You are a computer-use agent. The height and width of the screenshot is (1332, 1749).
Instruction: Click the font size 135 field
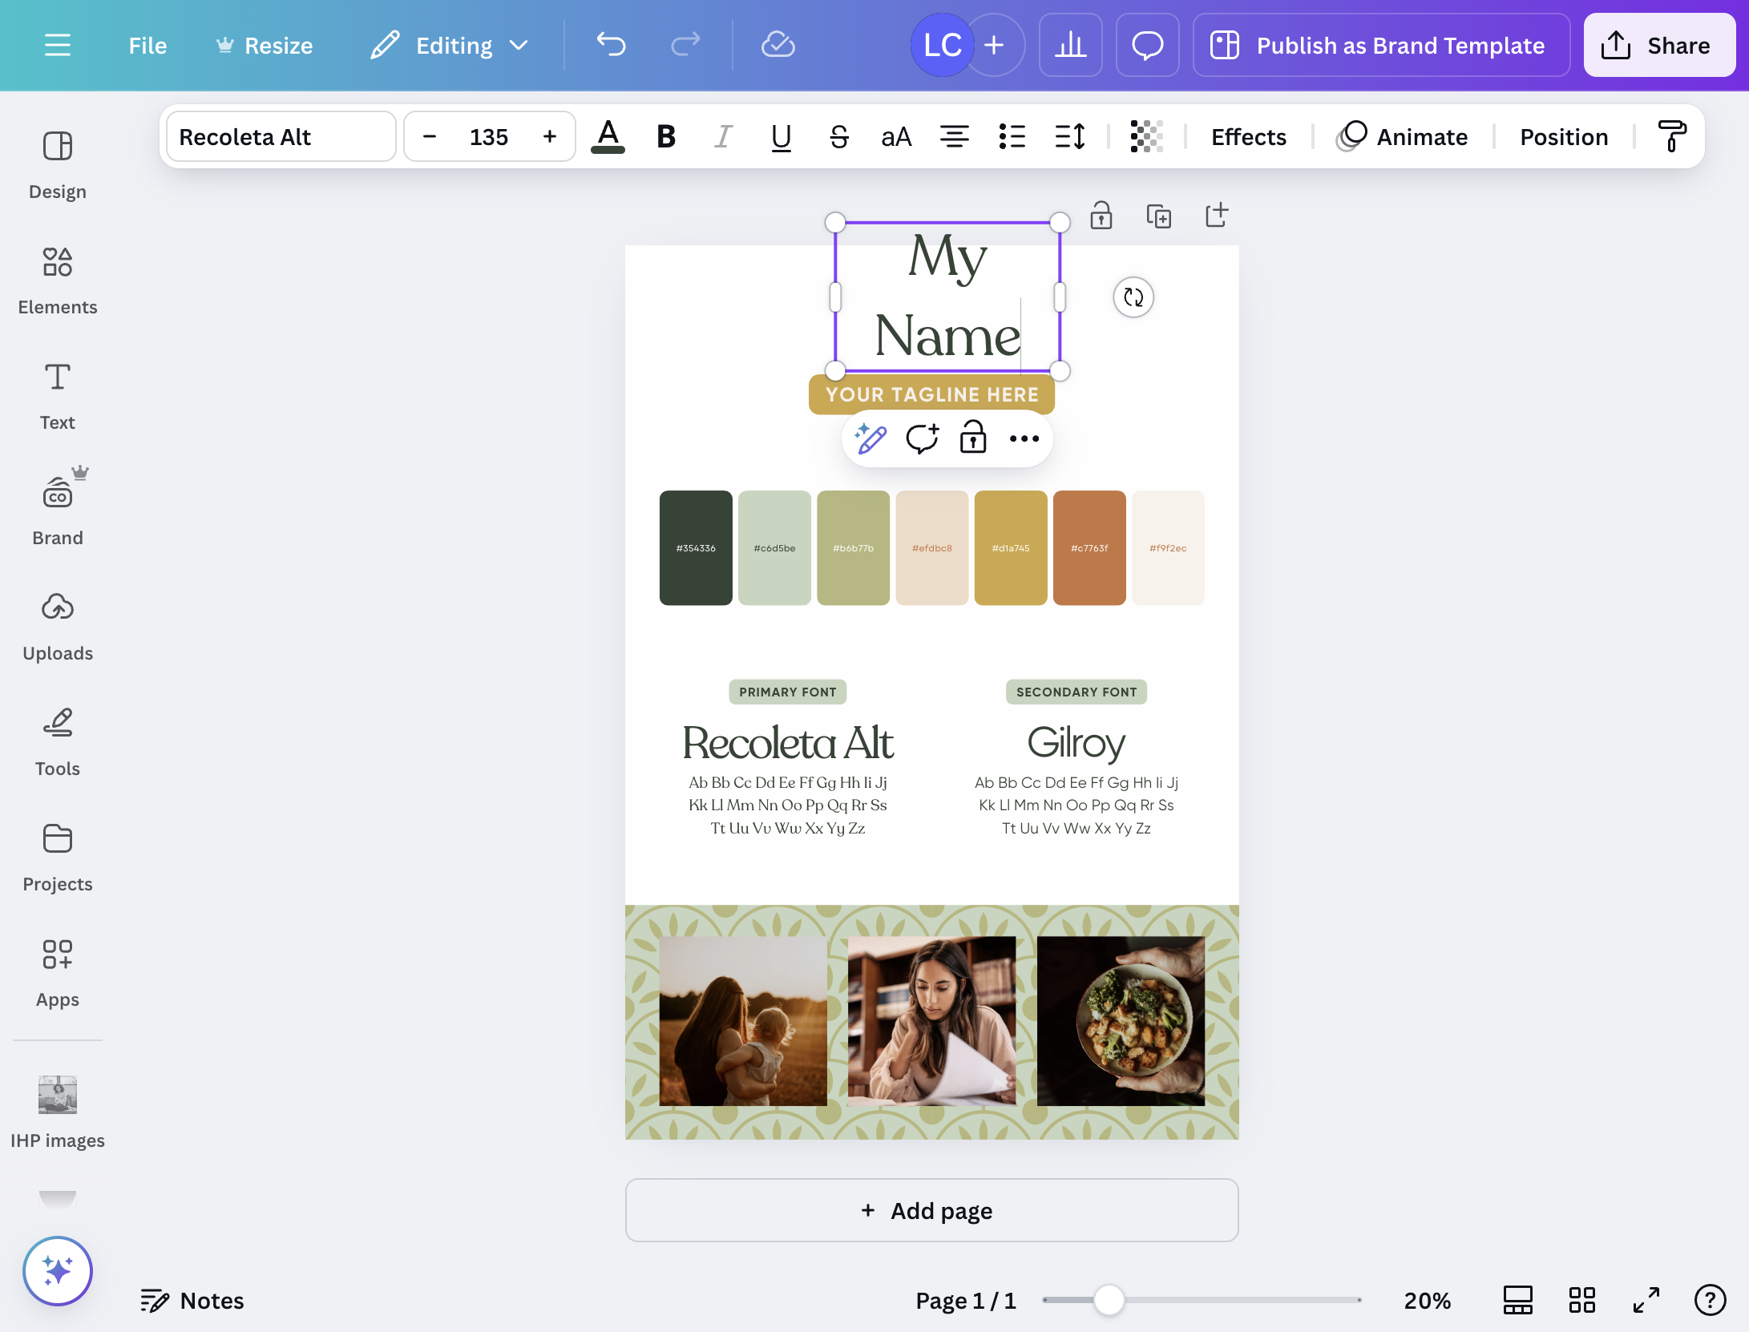[x=489, y=137]
